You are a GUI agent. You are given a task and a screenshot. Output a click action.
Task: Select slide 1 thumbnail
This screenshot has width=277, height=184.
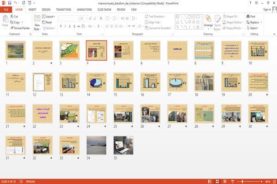[x=16, y=50]
